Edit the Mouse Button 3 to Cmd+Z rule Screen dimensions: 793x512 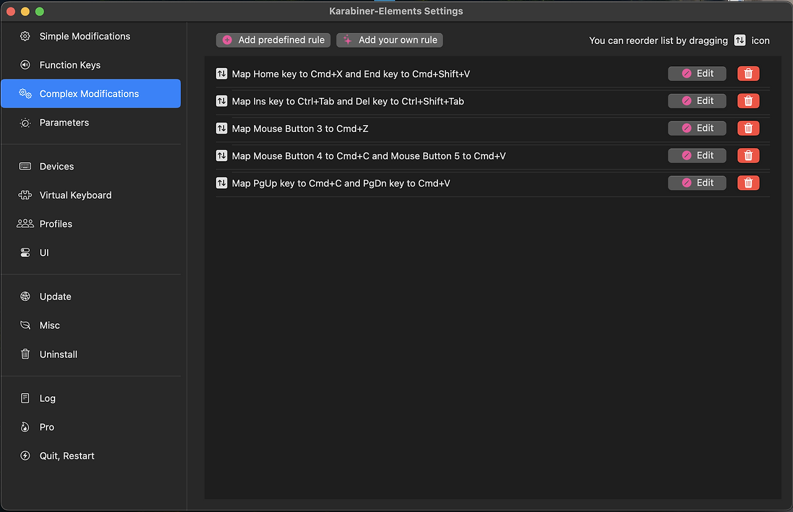pos(697,128)
